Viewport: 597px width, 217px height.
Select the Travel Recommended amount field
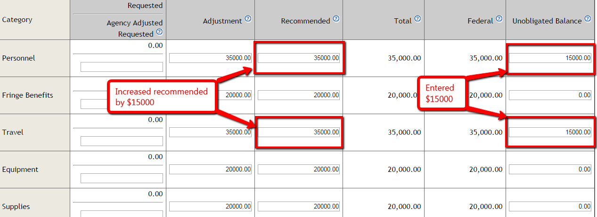click(x=298, y=132)
